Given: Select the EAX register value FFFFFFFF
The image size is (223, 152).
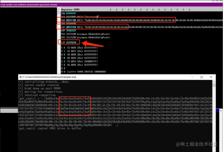Looking at the screenshot, I should point(71,14).
